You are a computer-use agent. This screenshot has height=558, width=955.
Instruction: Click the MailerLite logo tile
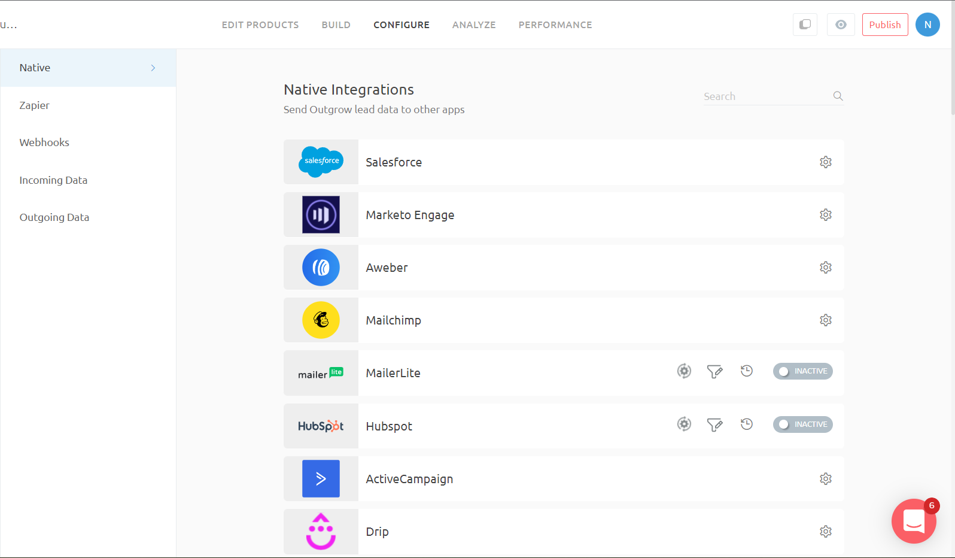(321, 373)
